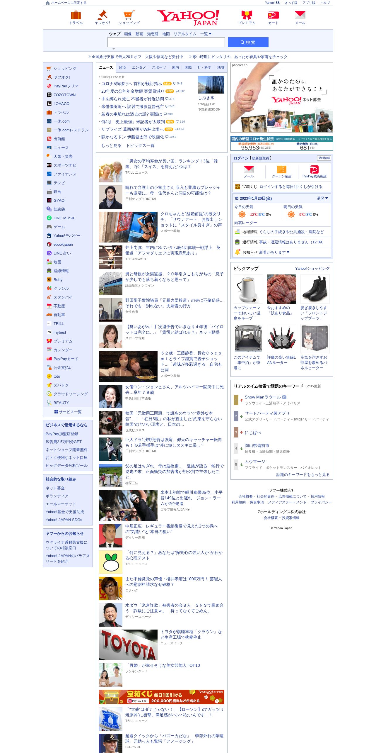Image resolution: width=376 pixels, height=753 pixels.
Task: Open LINE MUSIC in the left sidebar
Action: tap(64, 218)
